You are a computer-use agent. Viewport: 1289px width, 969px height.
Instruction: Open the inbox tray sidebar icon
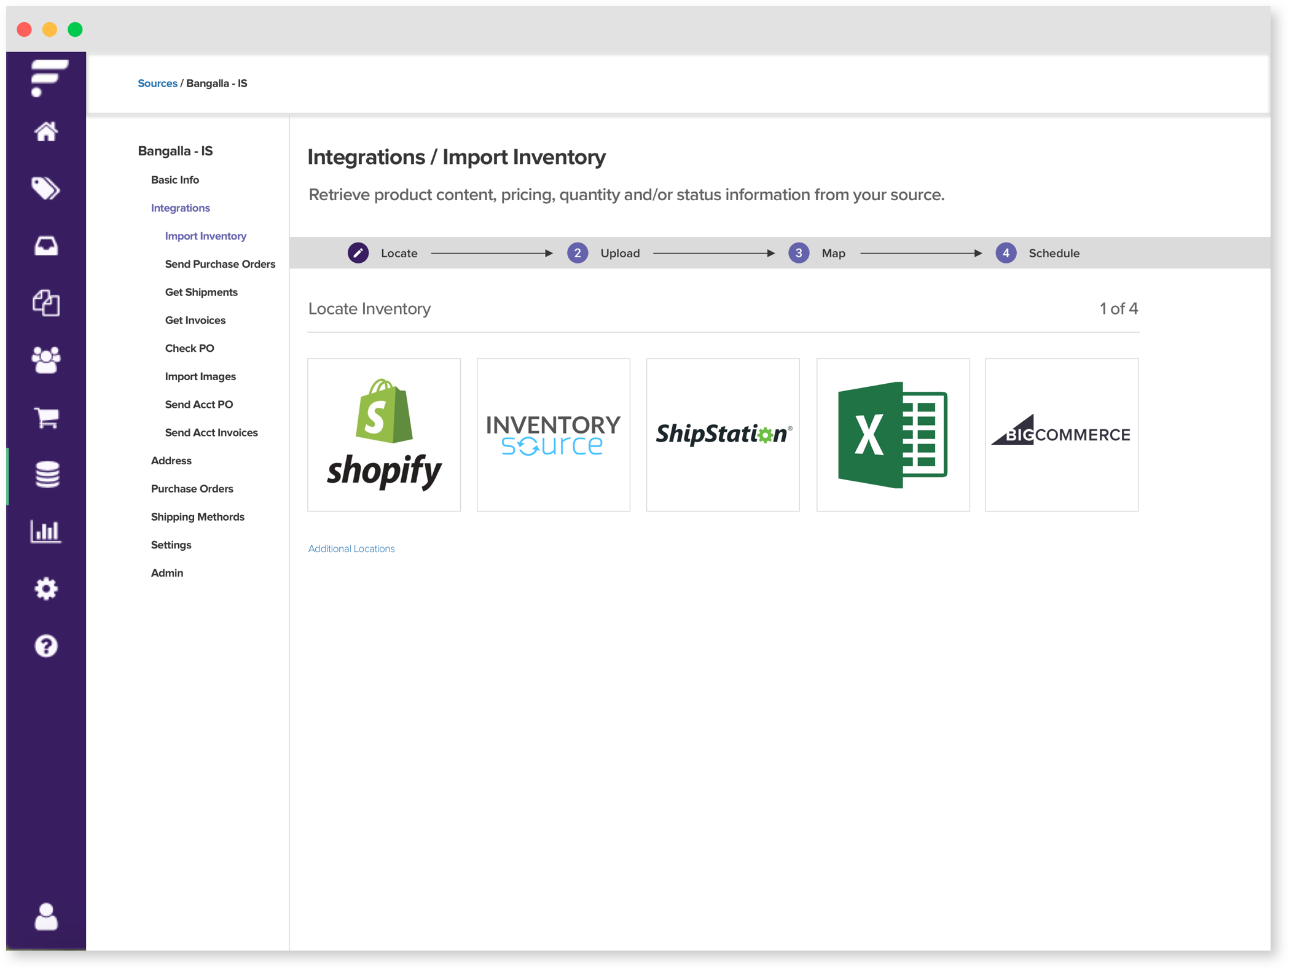(46, 246)
